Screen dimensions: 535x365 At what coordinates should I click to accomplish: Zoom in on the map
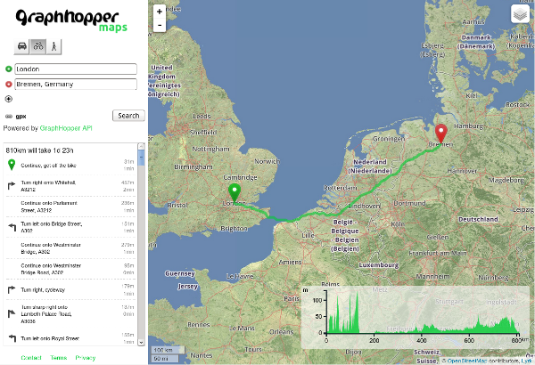pyautogui.click(x=160, y=12)
